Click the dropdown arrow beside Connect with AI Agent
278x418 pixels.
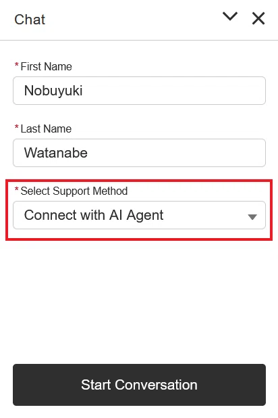pos(252,217)
